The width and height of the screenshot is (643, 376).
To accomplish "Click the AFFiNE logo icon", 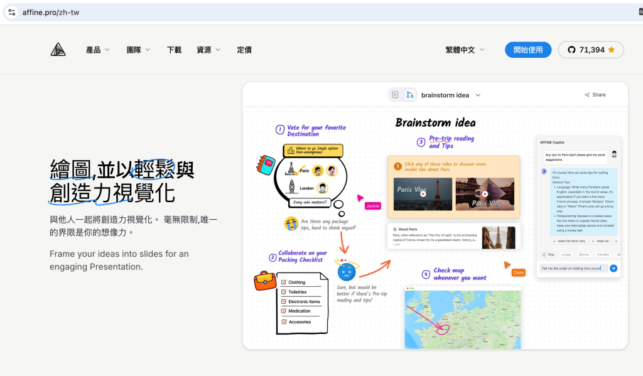I will pos(58,50).
